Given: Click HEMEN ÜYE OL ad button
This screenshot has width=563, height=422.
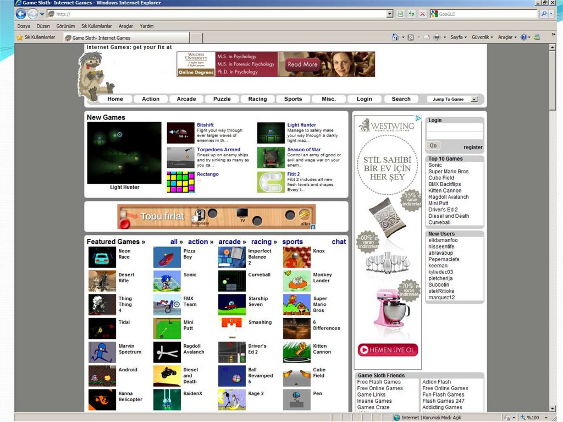Looking at the screenshot, I should pyautogui.click(x=388, y=350).
